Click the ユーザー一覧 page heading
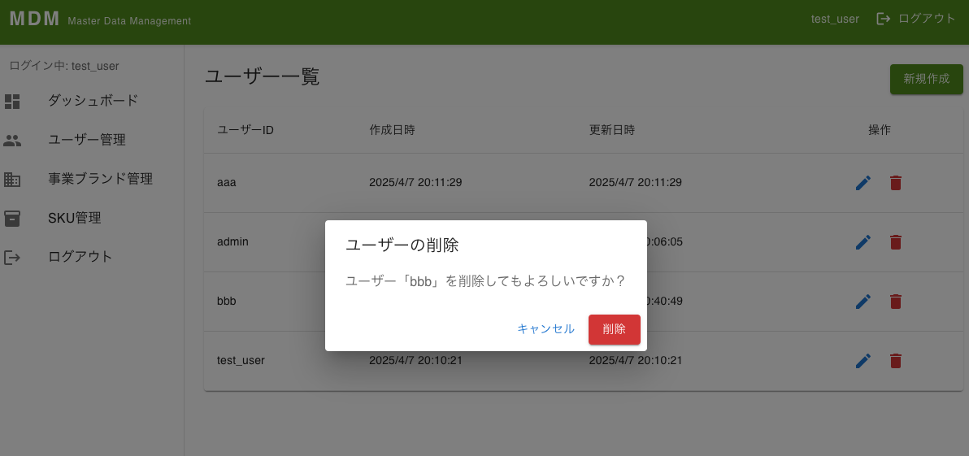The height and width of the screenshot is (456, 969). tap(262, 77)
